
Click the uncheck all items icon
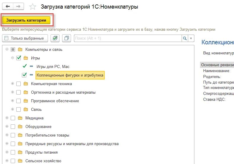67,38
